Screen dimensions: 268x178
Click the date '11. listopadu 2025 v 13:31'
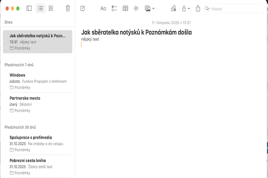171,23
